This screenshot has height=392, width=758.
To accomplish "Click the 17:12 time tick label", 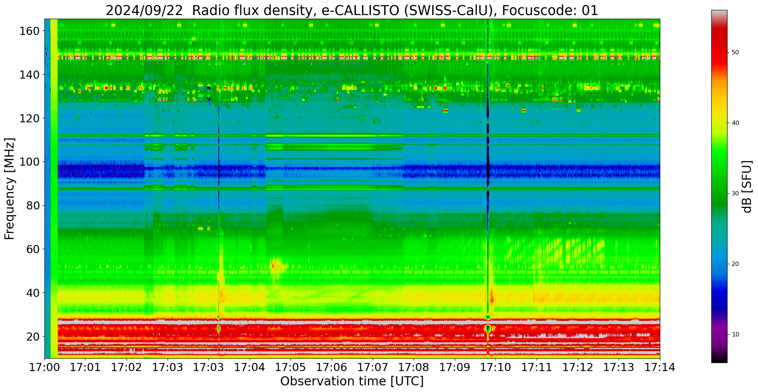I will pos(578,367).
